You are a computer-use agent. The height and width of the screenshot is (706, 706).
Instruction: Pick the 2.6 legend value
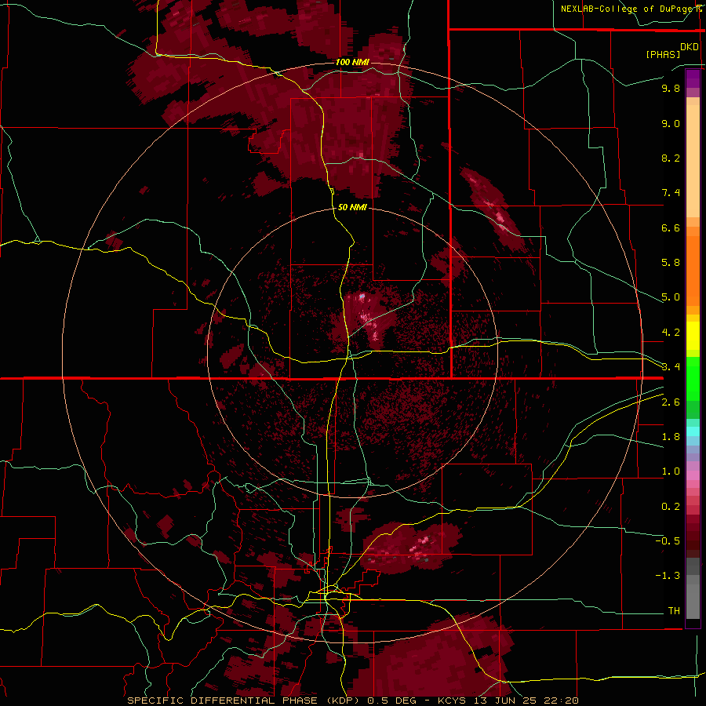click(671, 402)
